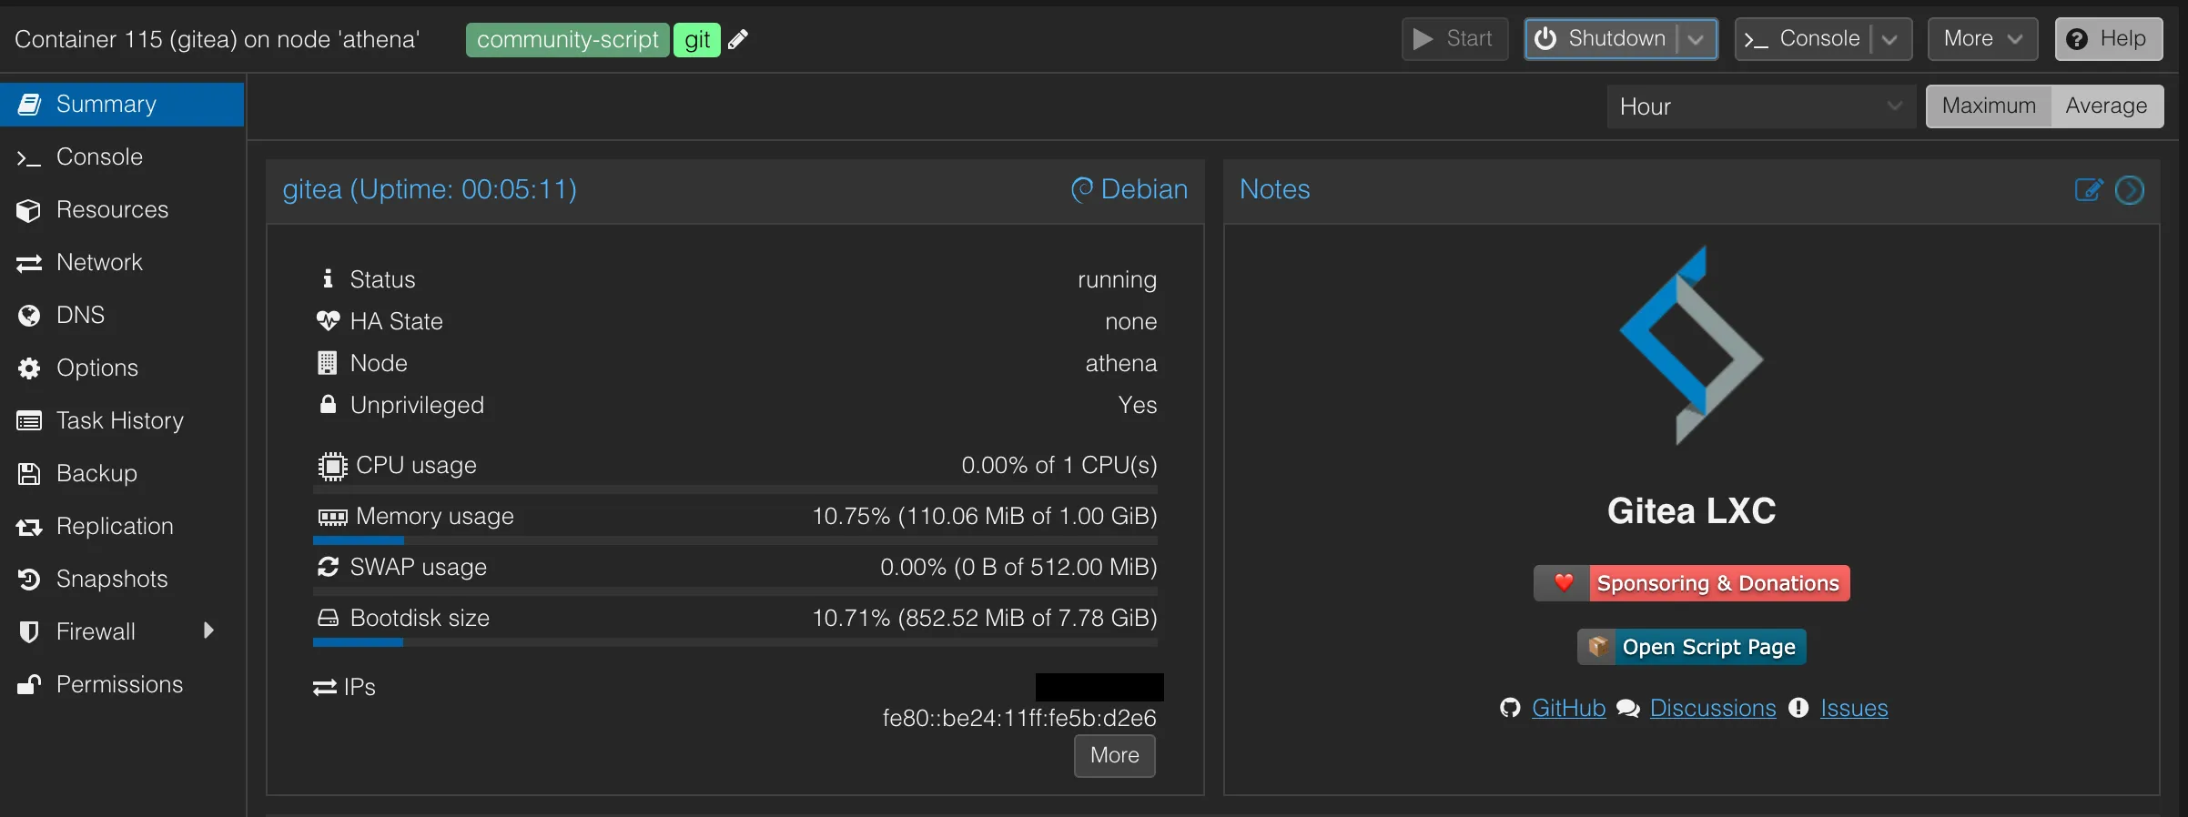This screenshot has height=817, width=2188.
Task: Open the Hour timeframe dropdown
Action: pyautogui.click(x=1761, y=106)
